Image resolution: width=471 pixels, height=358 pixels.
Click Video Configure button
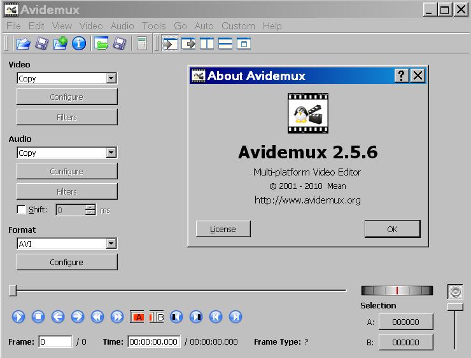67,97
